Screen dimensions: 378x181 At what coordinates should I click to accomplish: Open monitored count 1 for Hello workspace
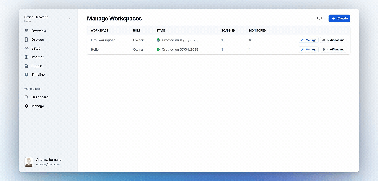pyautogui.click(x=250, y=50)
